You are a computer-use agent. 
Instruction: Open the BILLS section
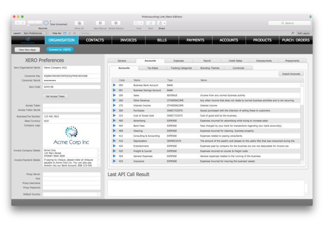point(162,40)
